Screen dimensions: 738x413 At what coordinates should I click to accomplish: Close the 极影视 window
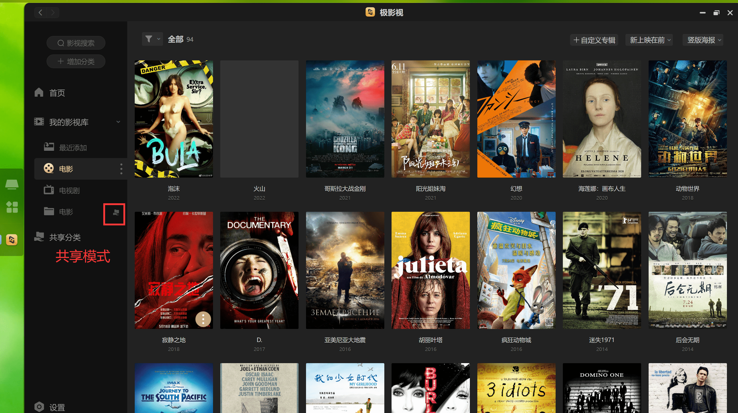730,13
